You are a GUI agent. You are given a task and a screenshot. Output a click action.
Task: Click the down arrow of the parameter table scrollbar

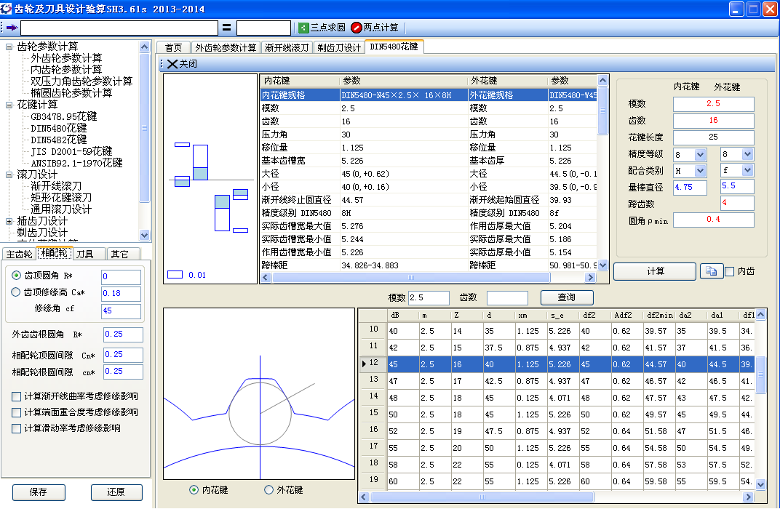click(602, 265)
